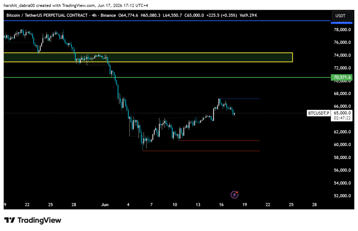Click the 65,000.0 current price label
The height and width of the screenshot is (231, 358).
pyautogui.click(x=342, y=113)
